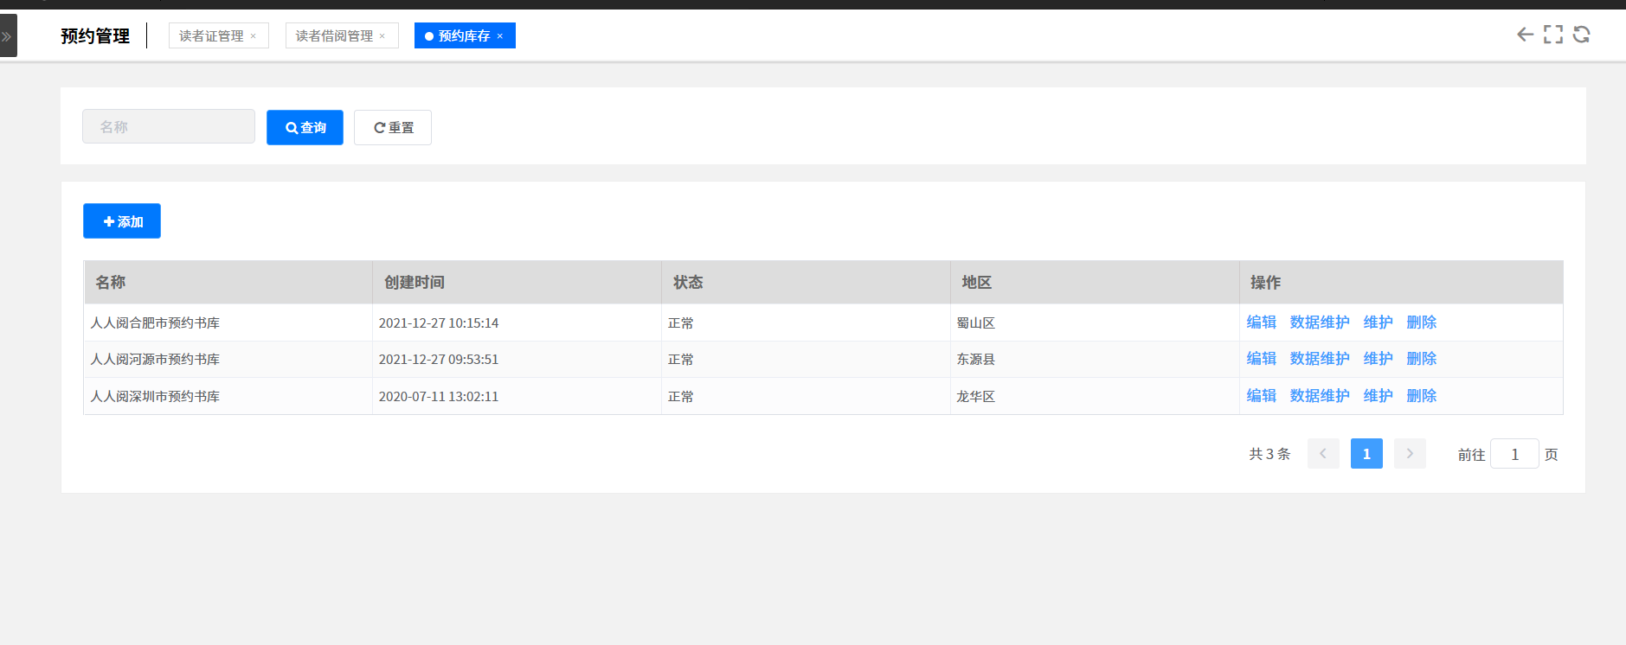This screenshot has height=645, width=1626.
Task: Click the 添加 add button
Action: 122,221
